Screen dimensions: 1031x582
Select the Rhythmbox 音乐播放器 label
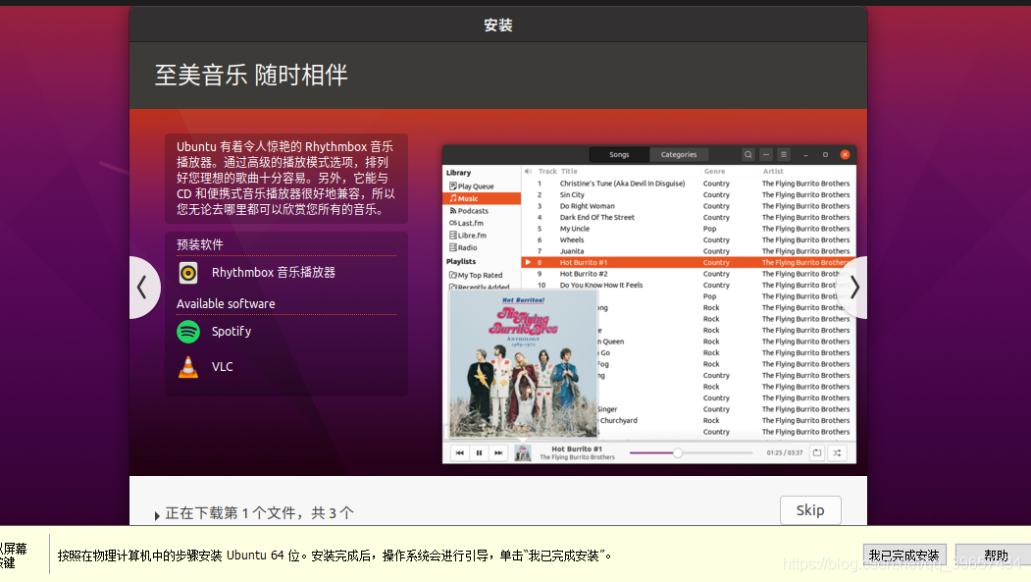273,272
